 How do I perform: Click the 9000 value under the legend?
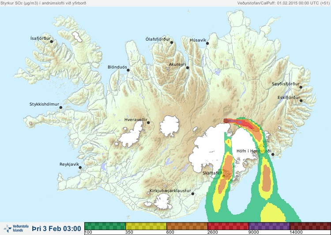click(253, 232)
